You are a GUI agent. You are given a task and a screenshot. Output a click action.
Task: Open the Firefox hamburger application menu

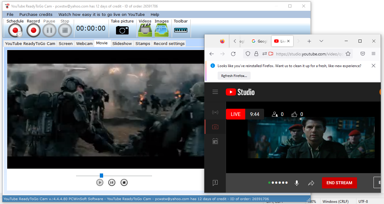[374, 54]
